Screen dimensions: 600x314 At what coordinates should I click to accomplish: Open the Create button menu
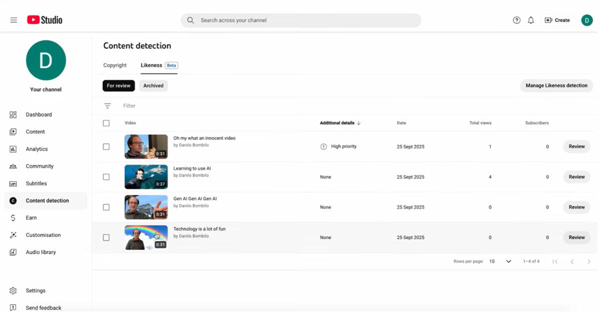[x=557, y=20]
